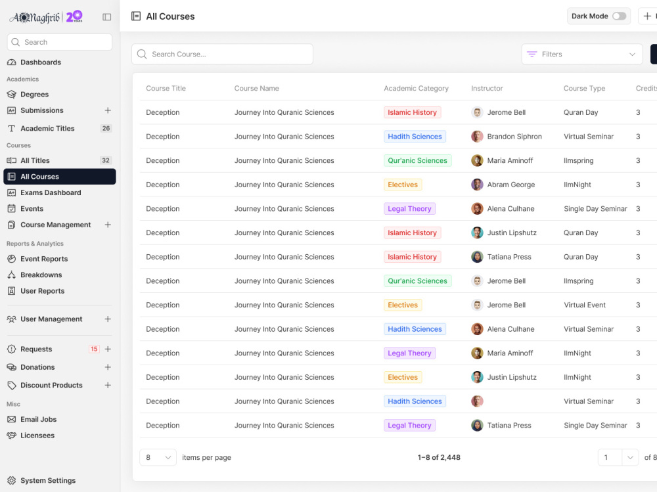Click the System Settings gear icon
The image size is (657, 492).
(11, 480)
